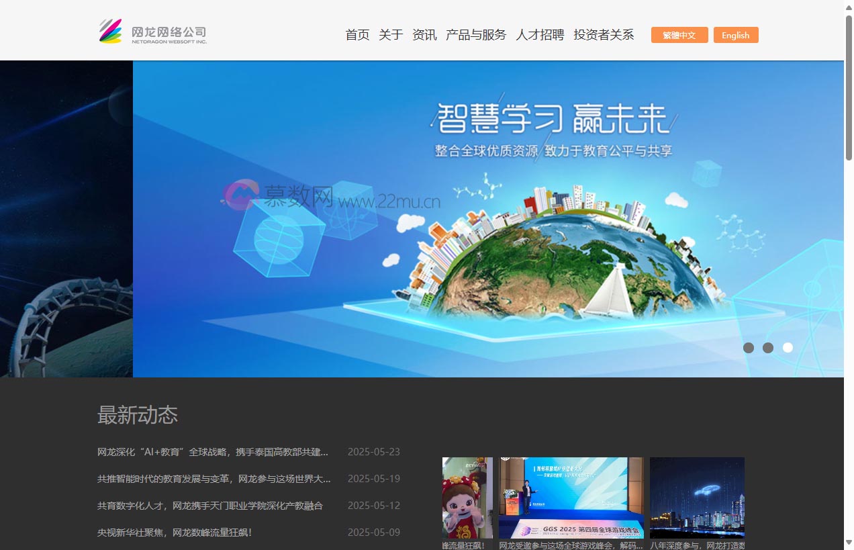Open the AI+教育 泰国高教部 news article
The image size is (854, 550).
point(212,452)
